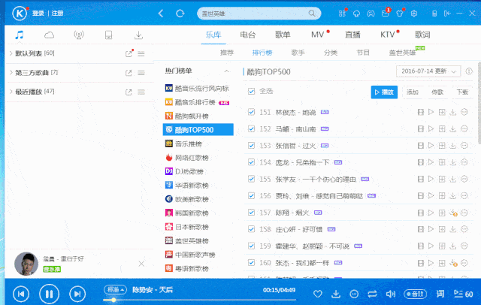Image resolution: width=481 pixels, height=305 pixels.
Task: Open the radio antenna tab icon
Action: click(79, 35)
